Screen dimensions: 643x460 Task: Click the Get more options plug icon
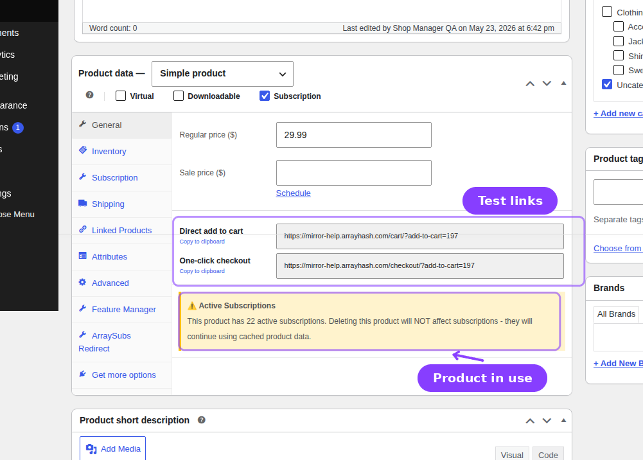pyautogui.click(x=82, y=374)
